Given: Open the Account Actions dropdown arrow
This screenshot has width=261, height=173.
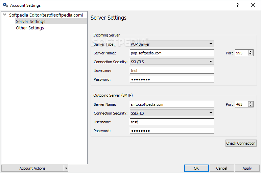Looking at the screenshot, I should pos(66,168).
